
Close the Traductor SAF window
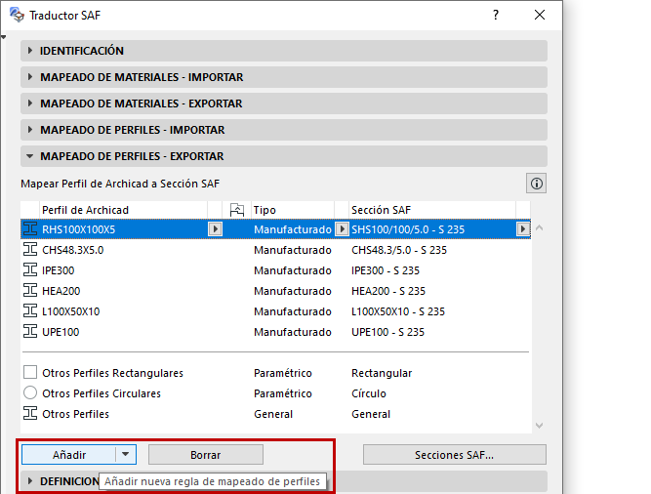click(x=540, y=15)
